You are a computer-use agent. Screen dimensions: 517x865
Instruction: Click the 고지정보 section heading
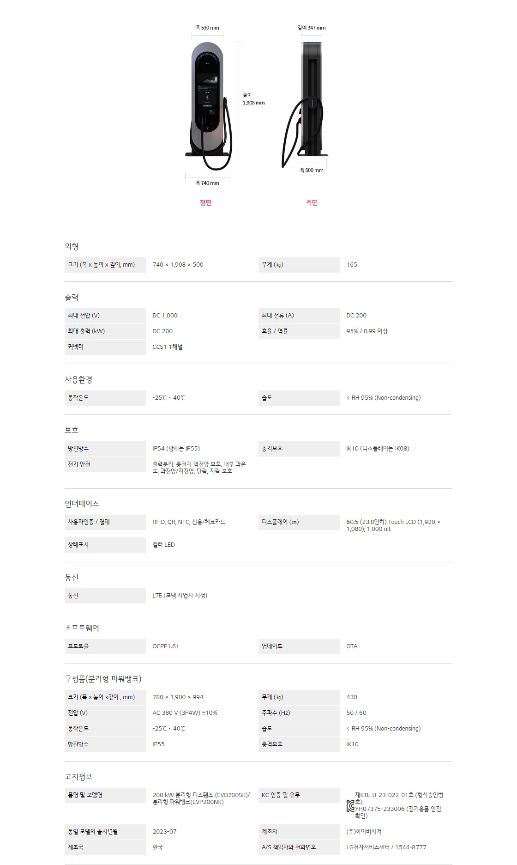[78, 777]
